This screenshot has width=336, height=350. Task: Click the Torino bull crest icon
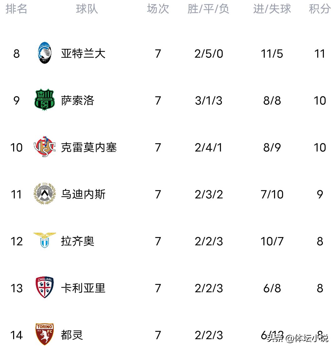[44, 334]
